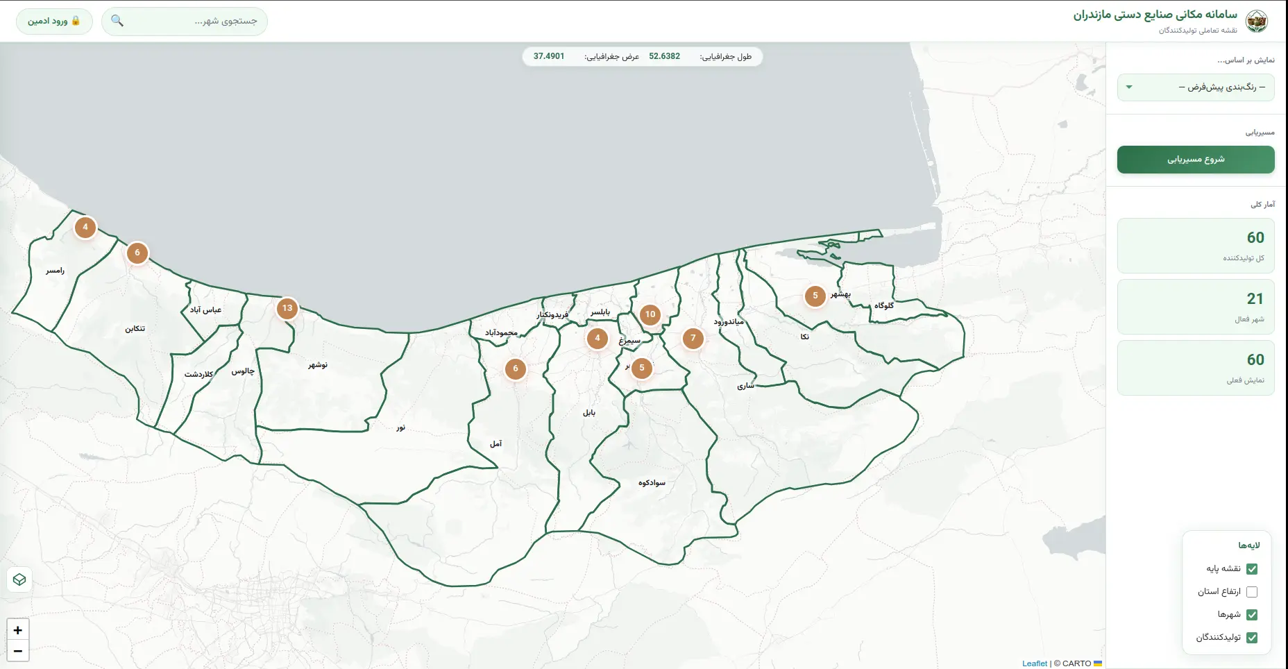Click the search magnifier icon
Screen dimensions: 1288x669
(x=117, y=21)
